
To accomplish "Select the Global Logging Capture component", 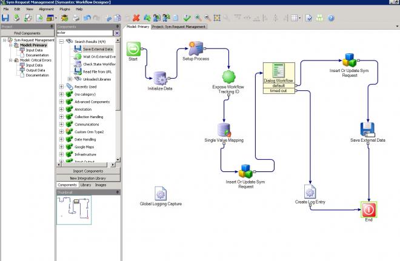I will click(161, 193).
